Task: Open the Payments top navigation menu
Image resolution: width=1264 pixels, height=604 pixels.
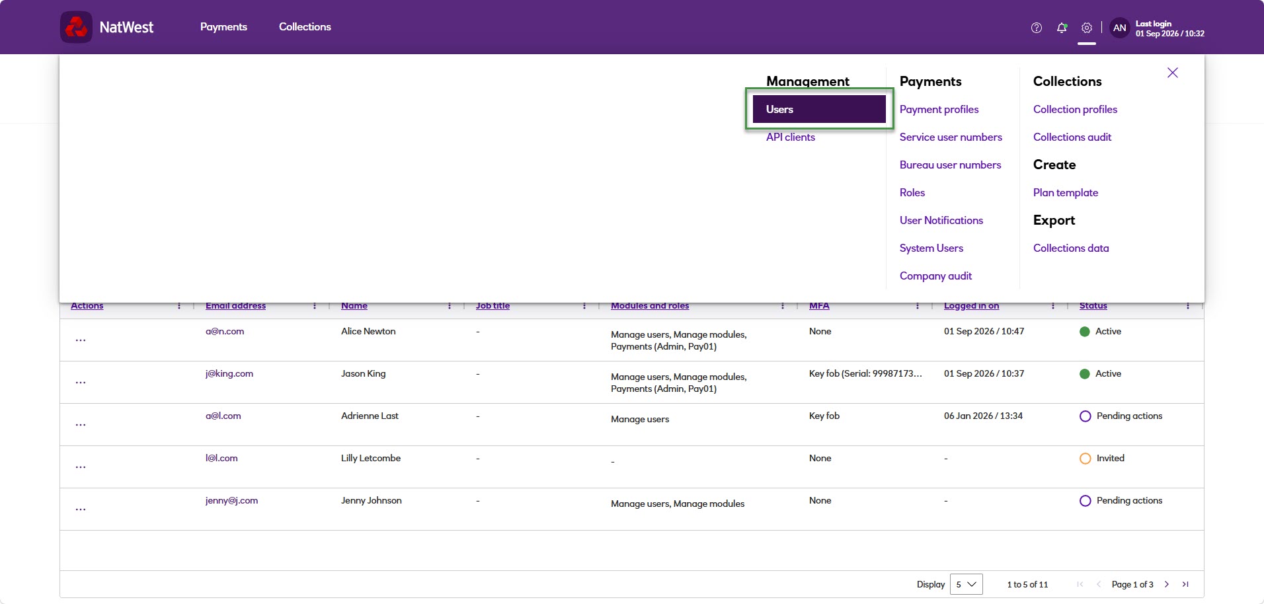Action: [x=223, y=27]
